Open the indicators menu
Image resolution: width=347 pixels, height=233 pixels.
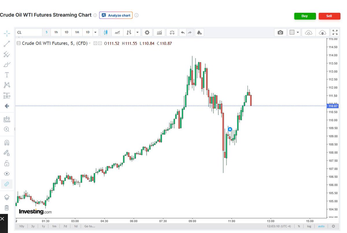pos(160,32)
